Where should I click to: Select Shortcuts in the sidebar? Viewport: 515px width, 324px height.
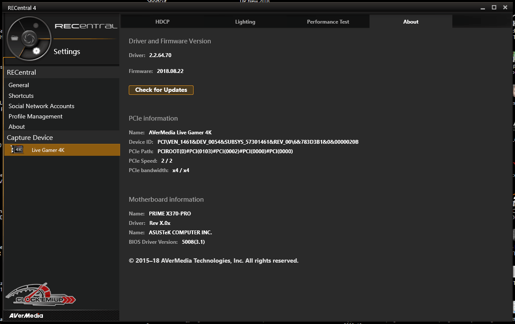click(x=21, y=96)
